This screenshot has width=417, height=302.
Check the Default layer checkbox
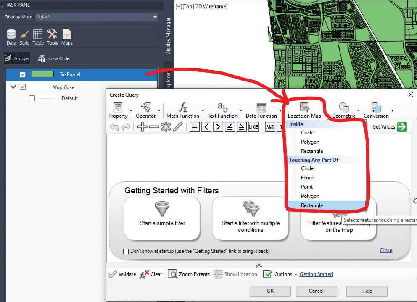[32, 98]
